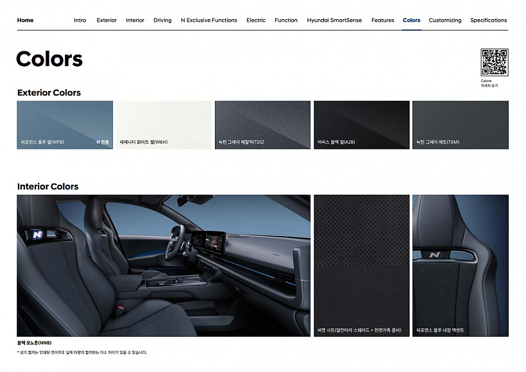This screenshot has width=526, height=372.
Task: Click the color disclaimer footnote text
Action: click(x=82, y=352)
